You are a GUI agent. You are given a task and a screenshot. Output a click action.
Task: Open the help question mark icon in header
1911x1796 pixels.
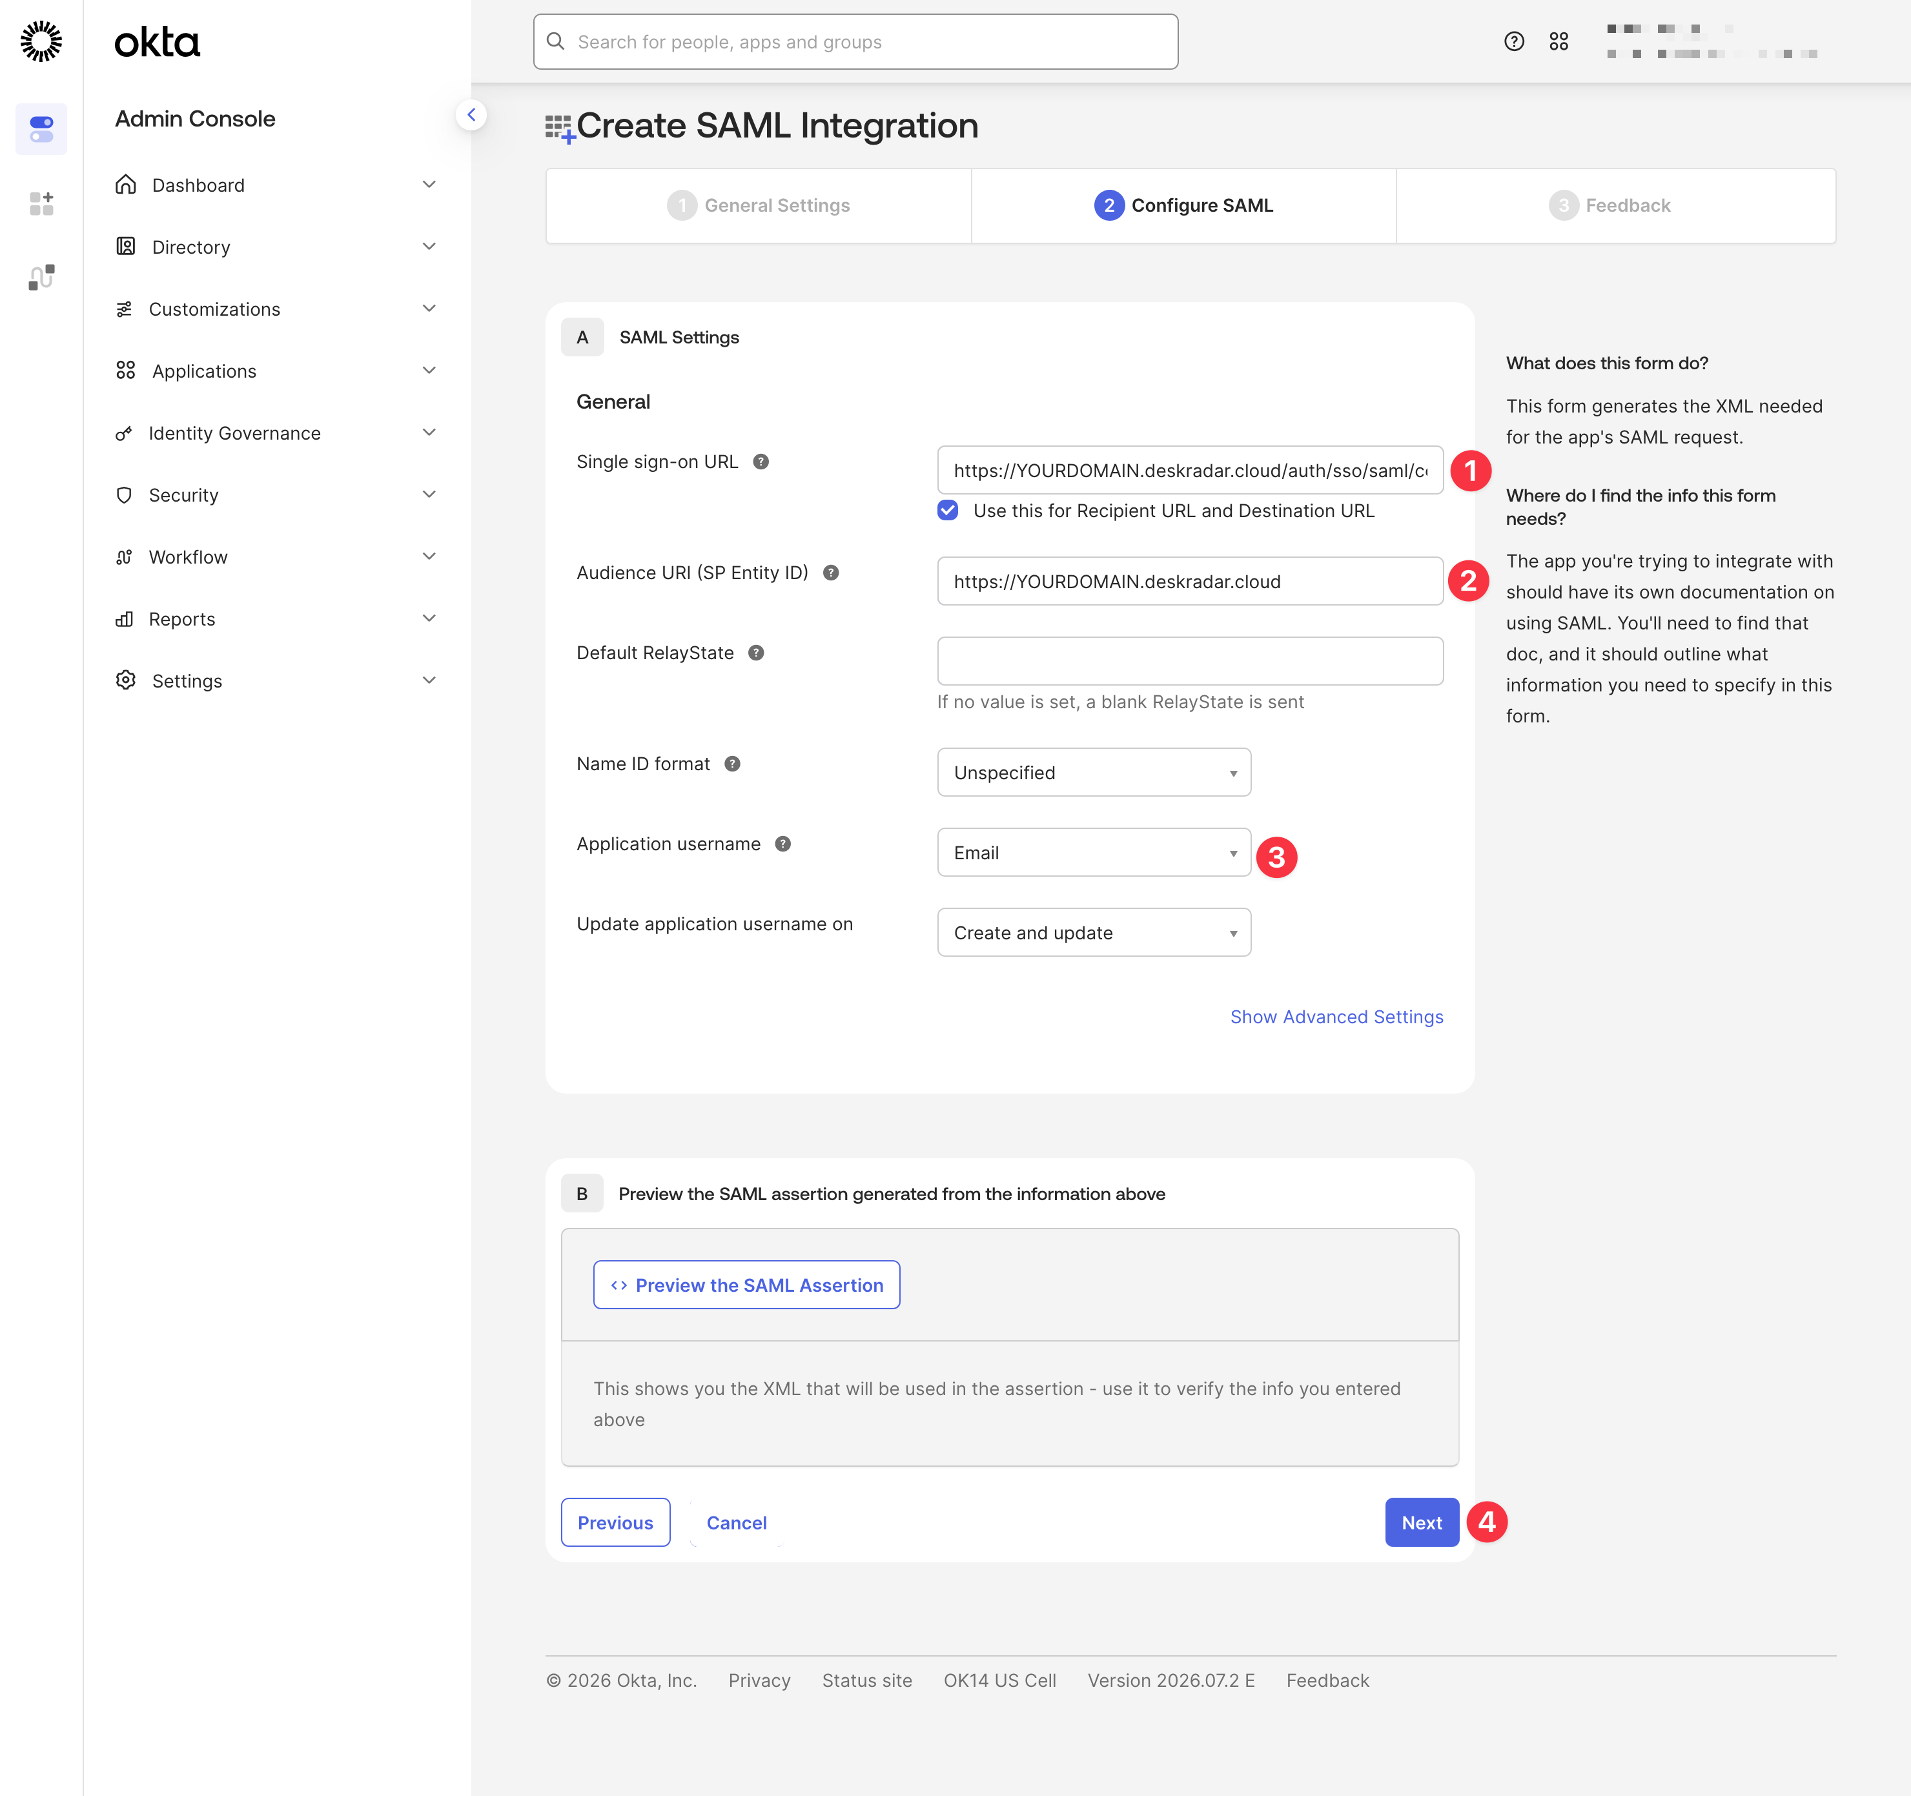(x=1514, y=41)
